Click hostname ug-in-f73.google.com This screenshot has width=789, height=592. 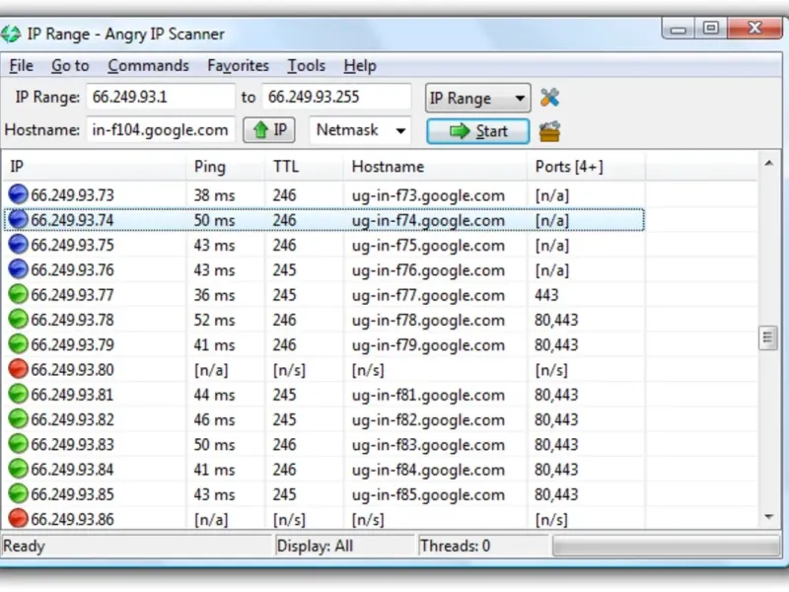click(x=428, y=195)
